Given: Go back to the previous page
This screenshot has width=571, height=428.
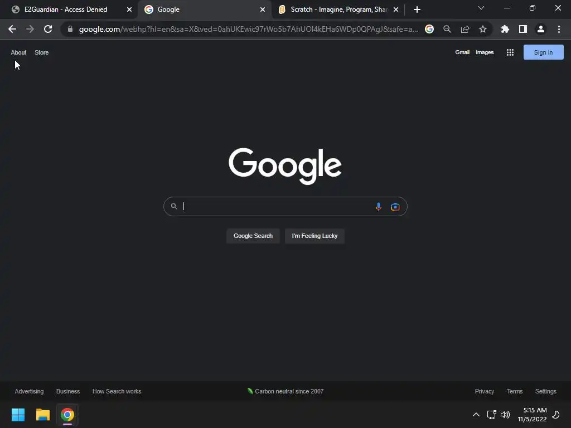Looking at the screenshot, I should point(12,29).
